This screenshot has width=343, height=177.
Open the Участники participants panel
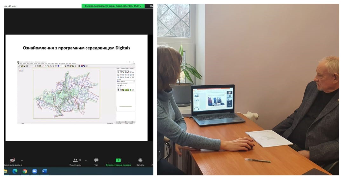(75, 162)
